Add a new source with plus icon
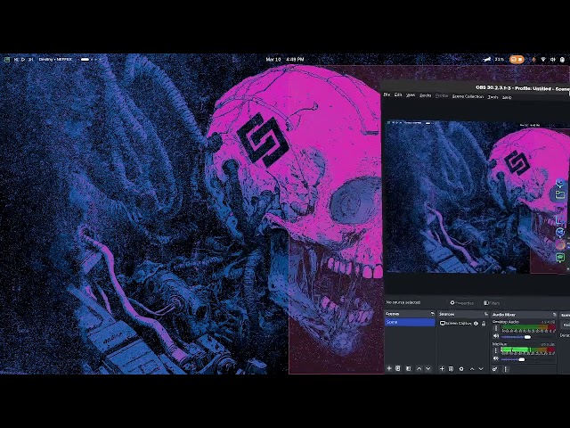This screenshot has height=428, width=570. click(442, 368)
